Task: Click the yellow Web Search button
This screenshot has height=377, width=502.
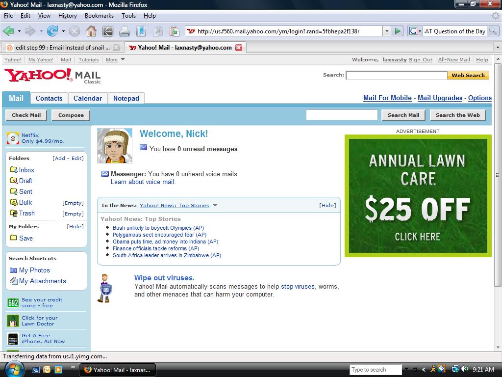Action: [468, 75]
